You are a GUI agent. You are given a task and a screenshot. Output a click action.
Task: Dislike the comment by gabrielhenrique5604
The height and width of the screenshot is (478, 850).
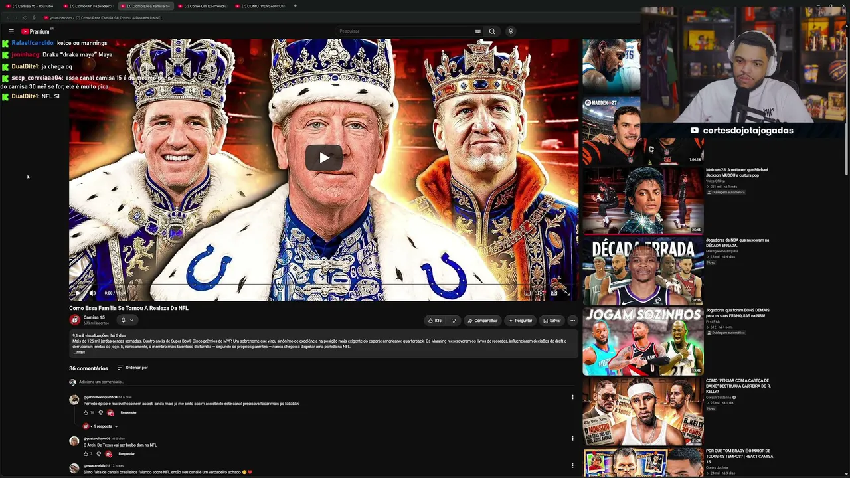tap(101, 413)
